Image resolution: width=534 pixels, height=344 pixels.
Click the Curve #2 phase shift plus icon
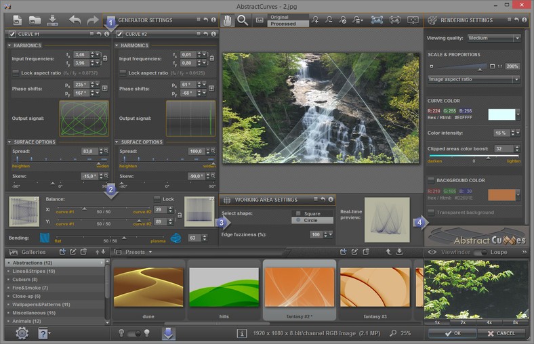click(211, 89)
